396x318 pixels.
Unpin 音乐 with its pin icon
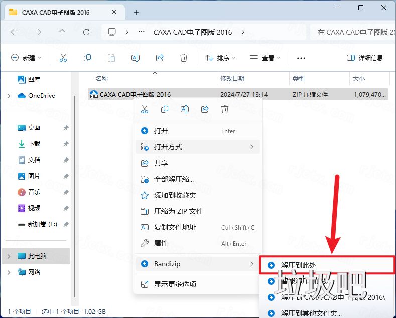pos(66,192)
